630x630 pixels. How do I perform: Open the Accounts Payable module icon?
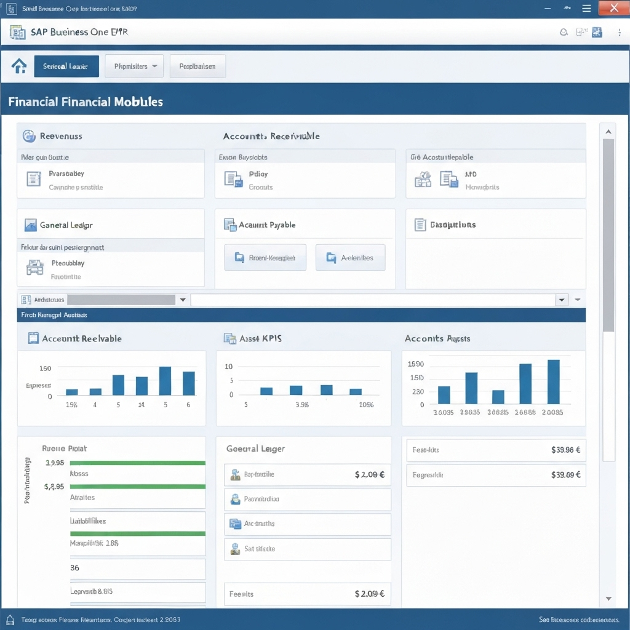coord(229,224)
